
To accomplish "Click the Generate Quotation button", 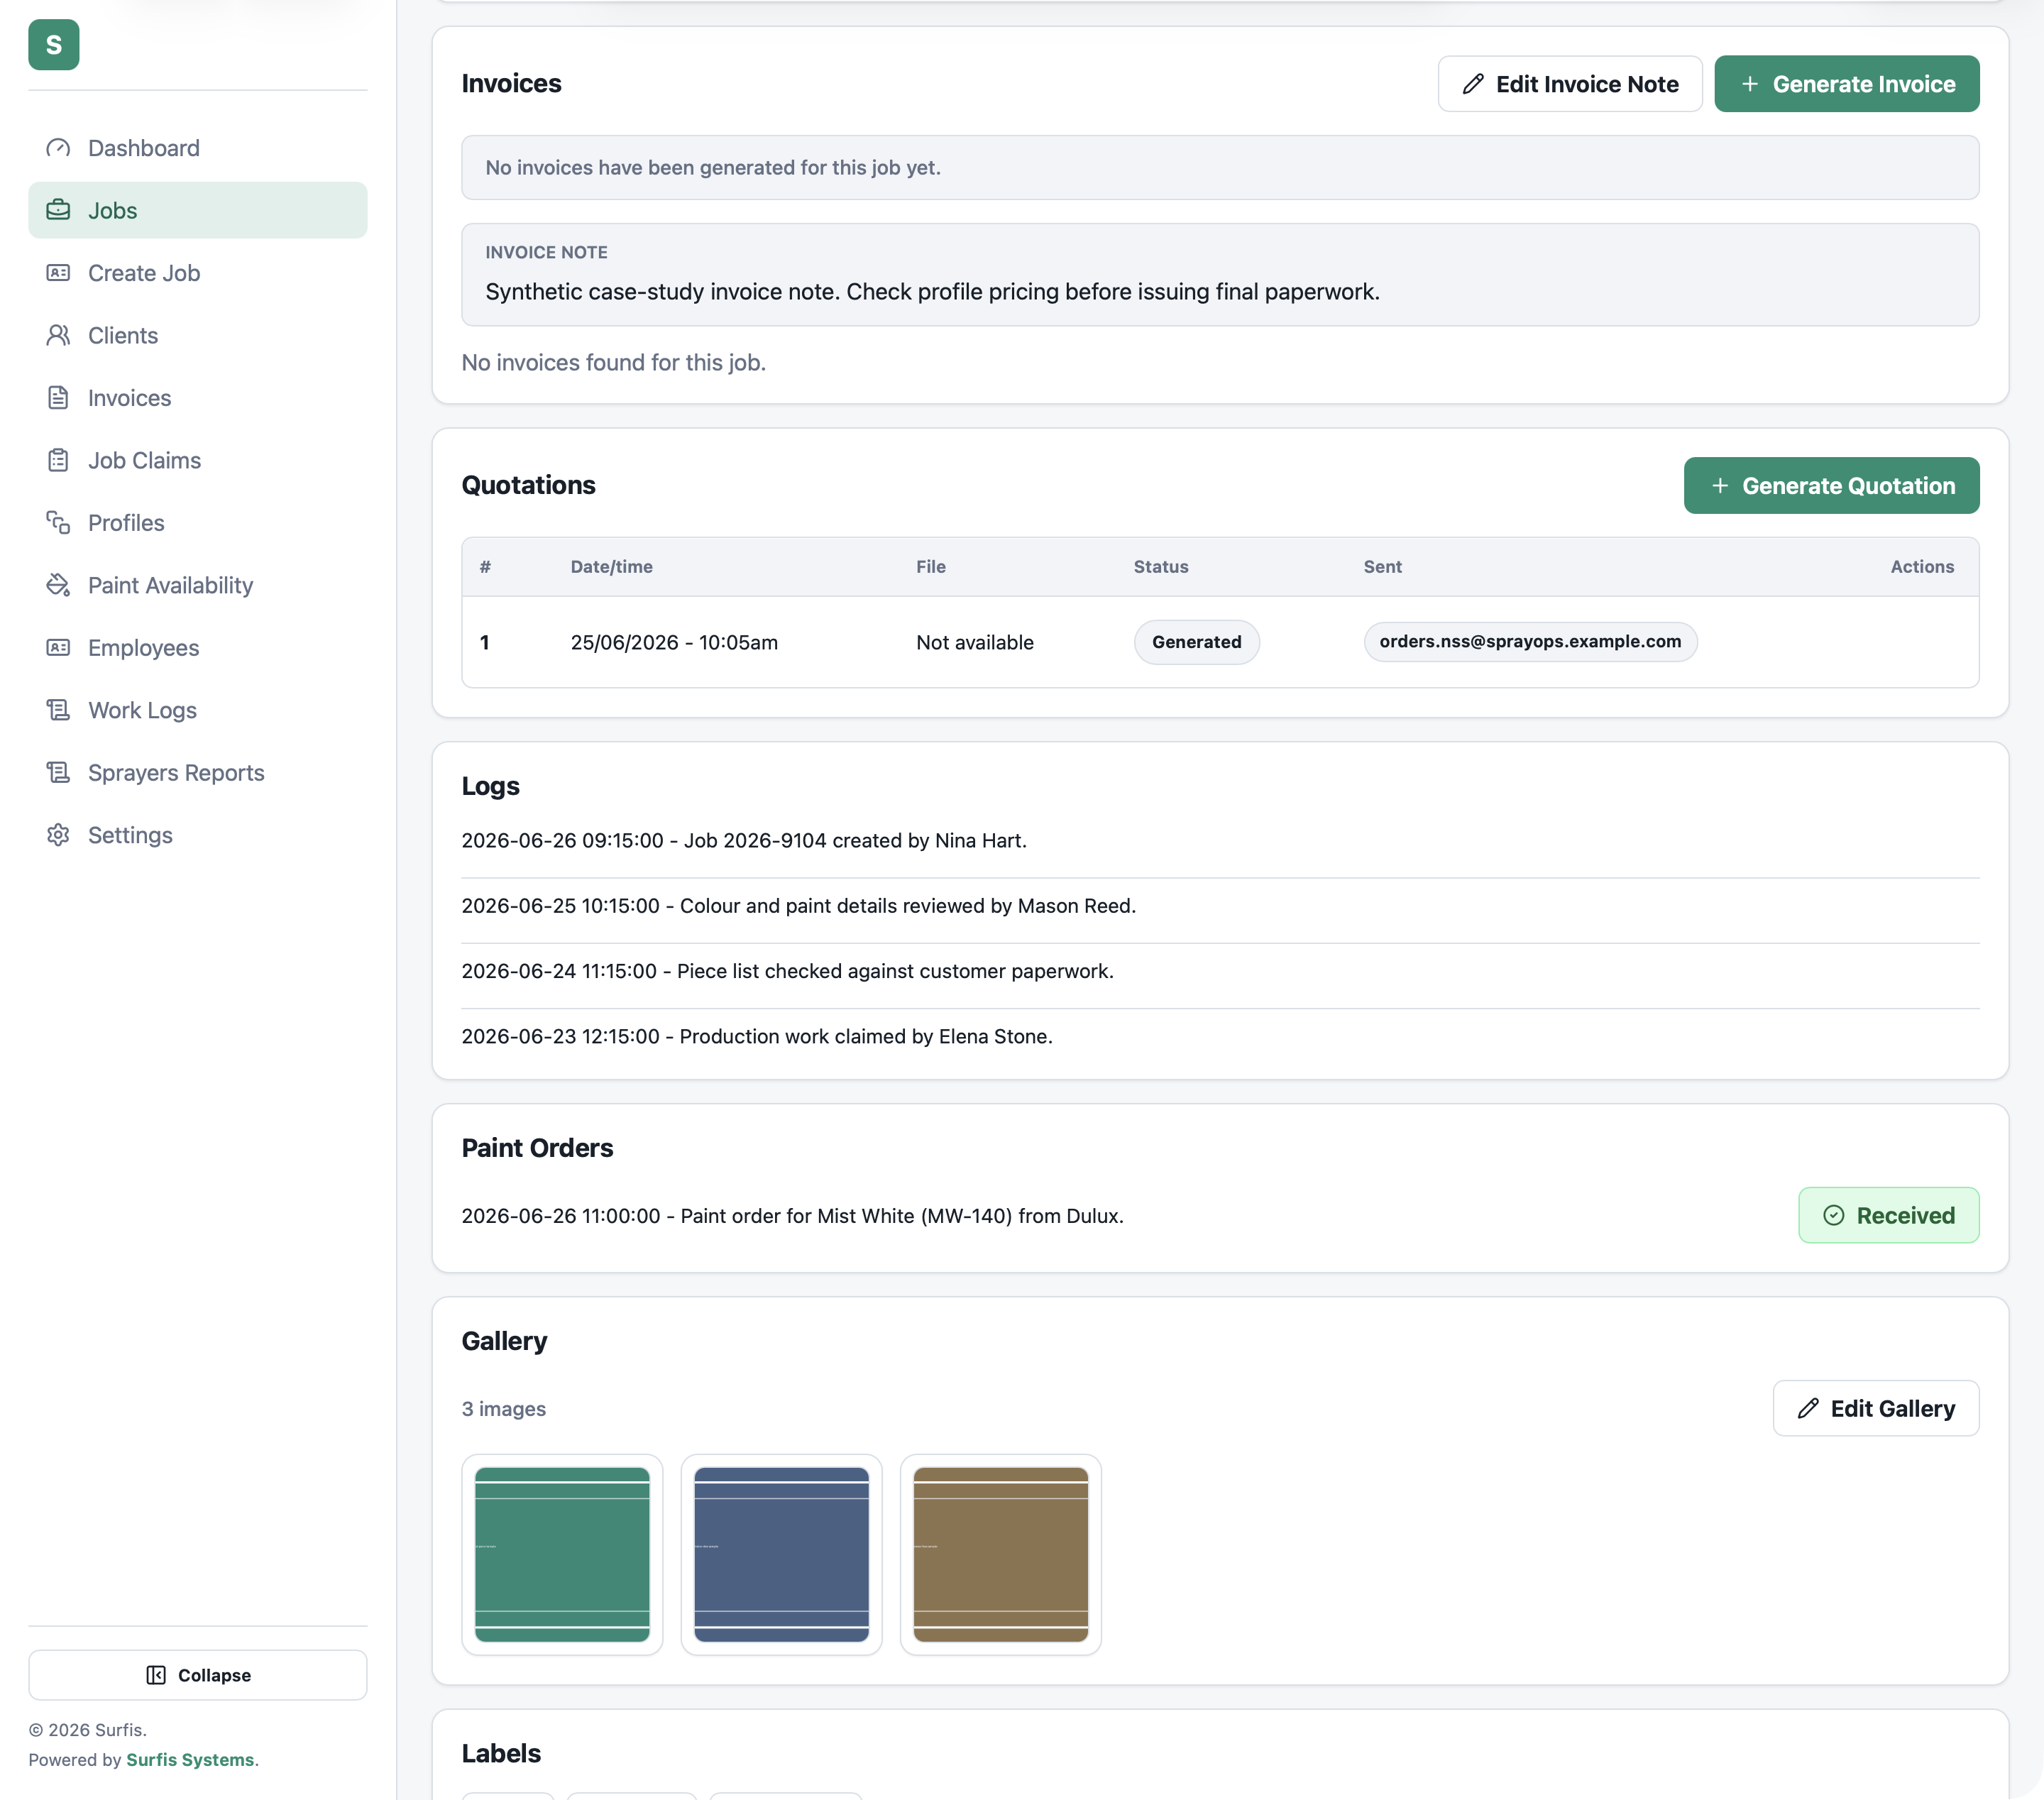I will [x=1832, y=486].
